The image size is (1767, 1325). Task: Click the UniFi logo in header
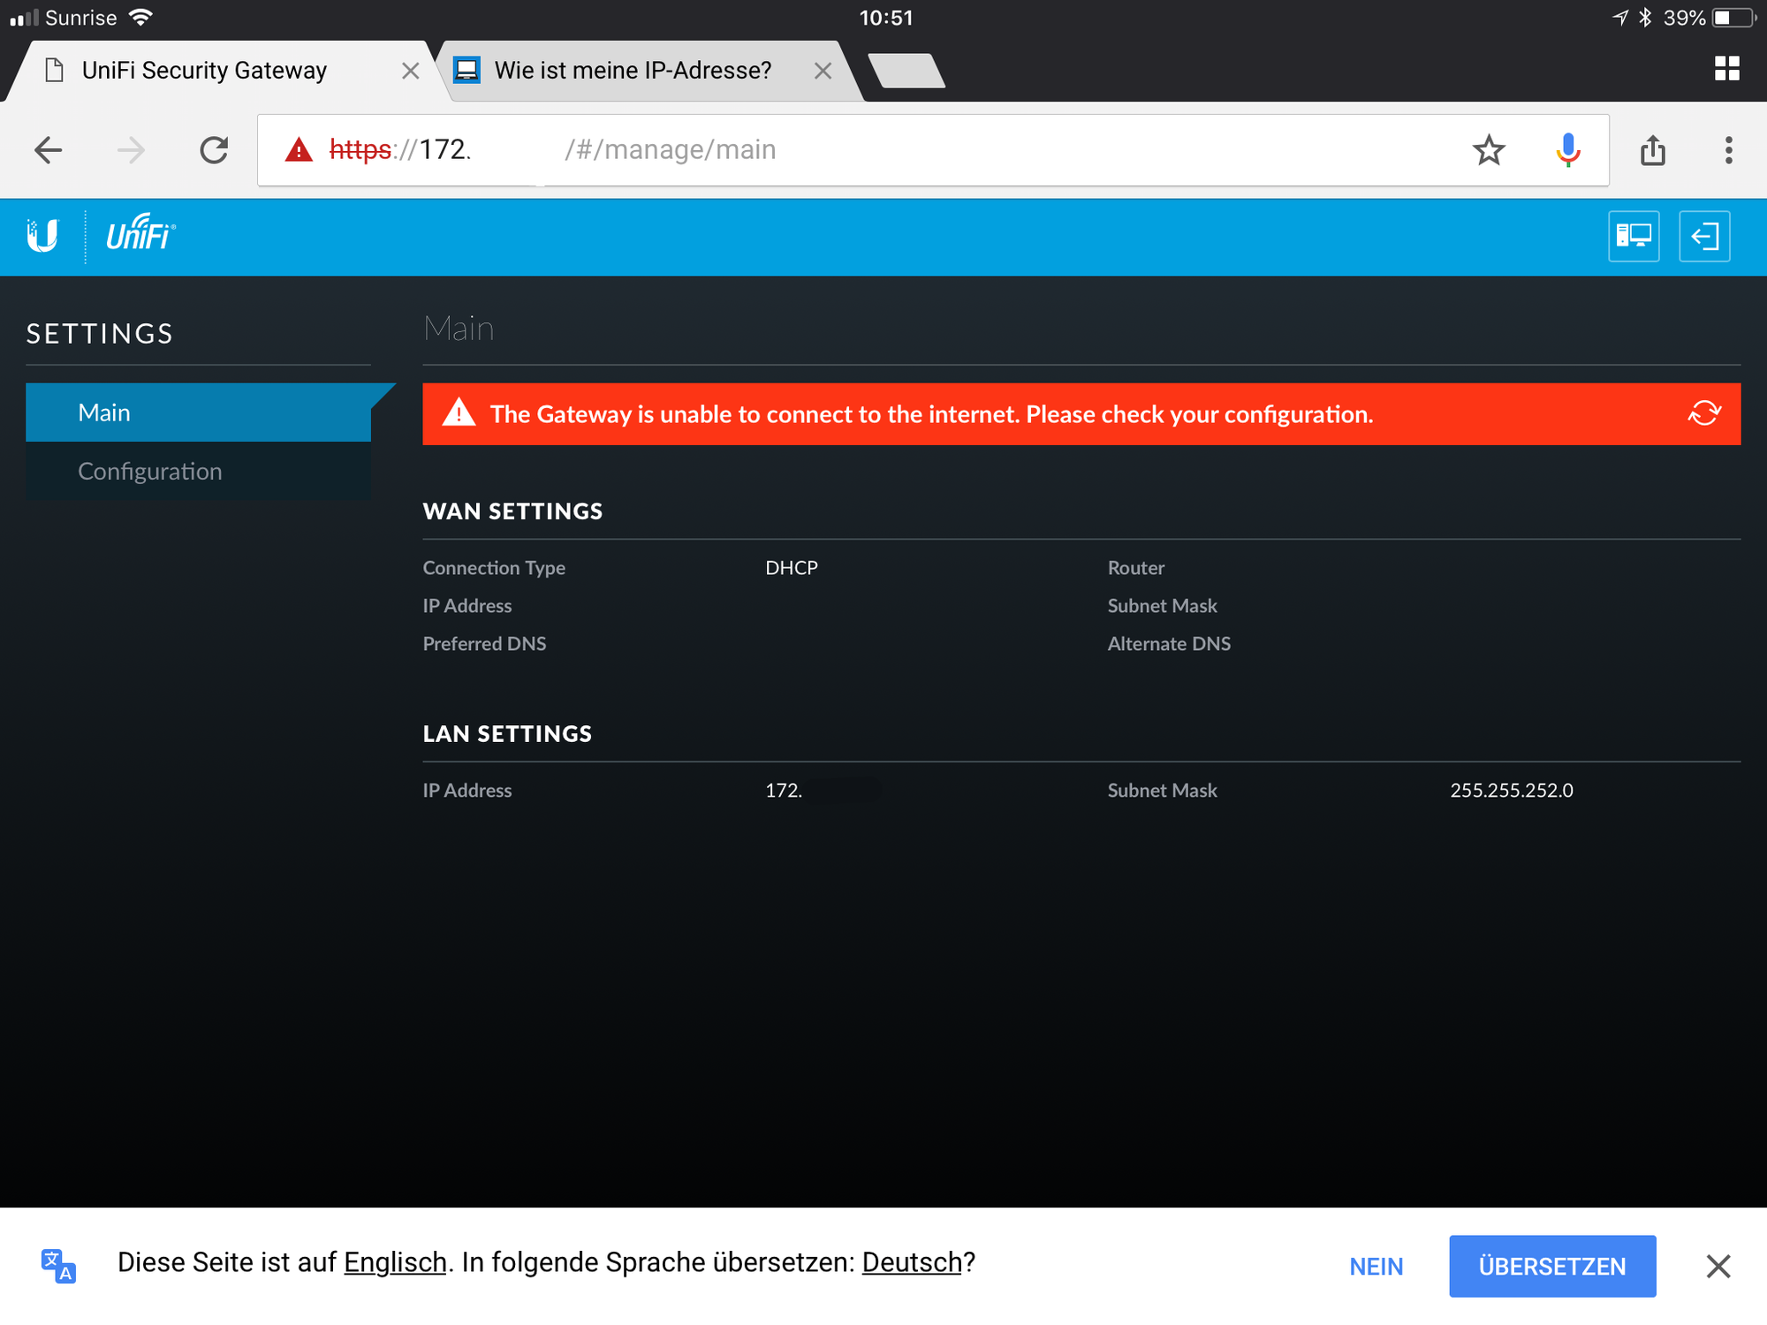pos(140,234)
